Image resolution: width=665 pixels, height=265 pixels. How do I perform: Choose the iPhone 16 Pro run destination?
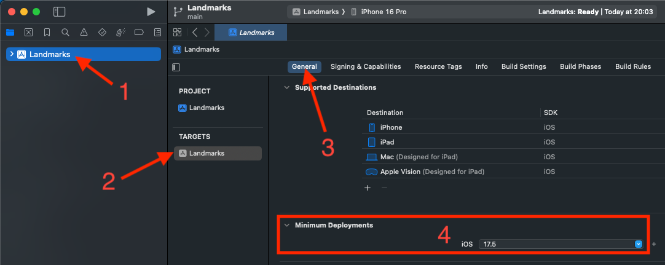(384, 12)
